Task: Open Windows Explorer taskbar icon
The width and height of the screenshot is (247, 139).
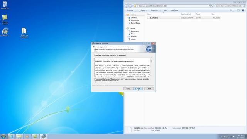Action: [x=19, y=136]
